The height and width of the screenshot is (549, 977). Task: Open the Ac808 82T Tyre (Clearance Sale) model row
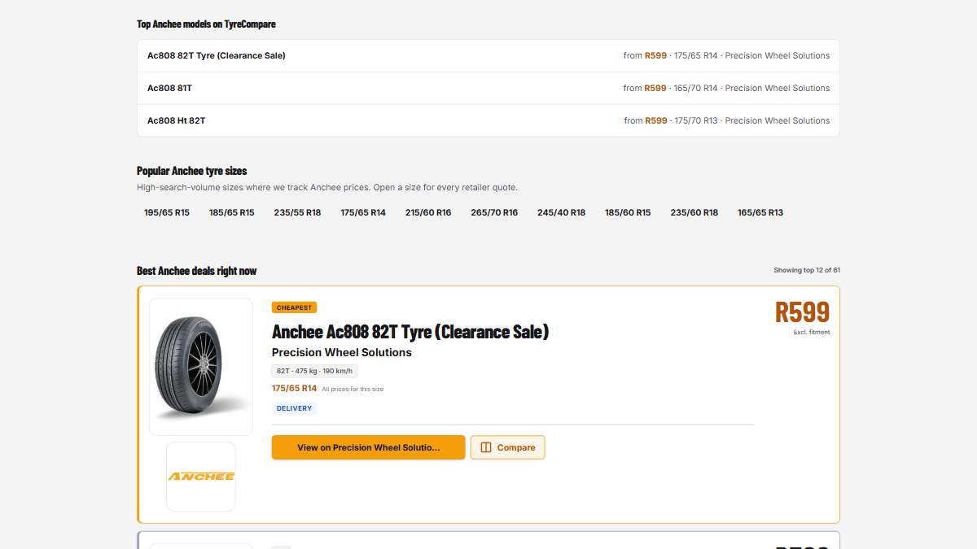click(x=488, y=56)
